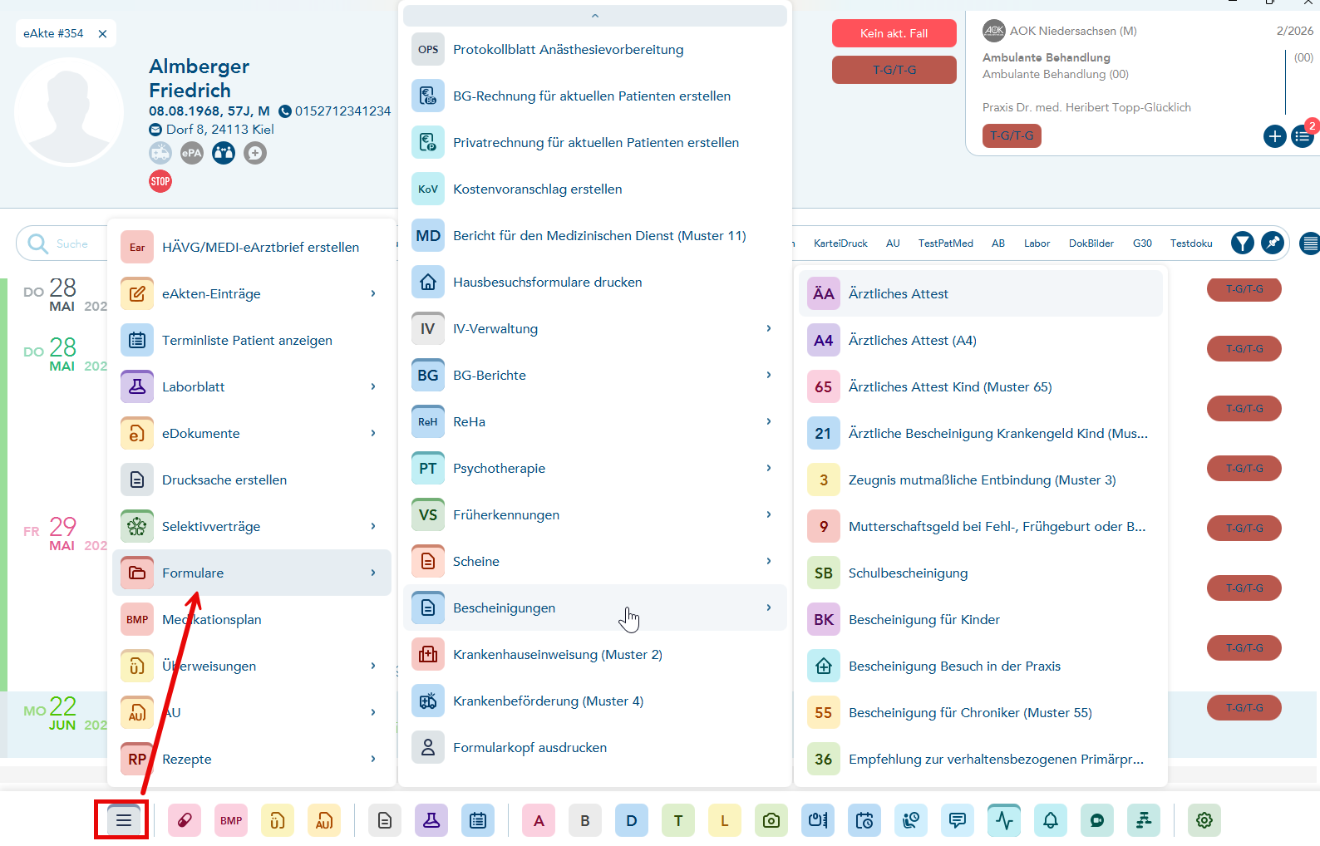Click the blue plus button on insurance card
Screen dimensions: 1320x846
click(x=1275, y=136)
